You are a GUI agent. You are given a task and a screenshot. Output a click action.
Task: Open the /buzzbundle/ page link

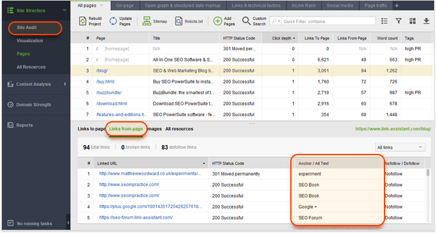point(109,92)
